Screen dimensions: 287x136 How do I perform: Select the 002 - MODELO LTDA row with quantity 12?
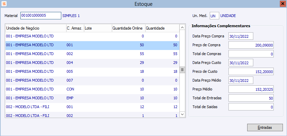91,107
